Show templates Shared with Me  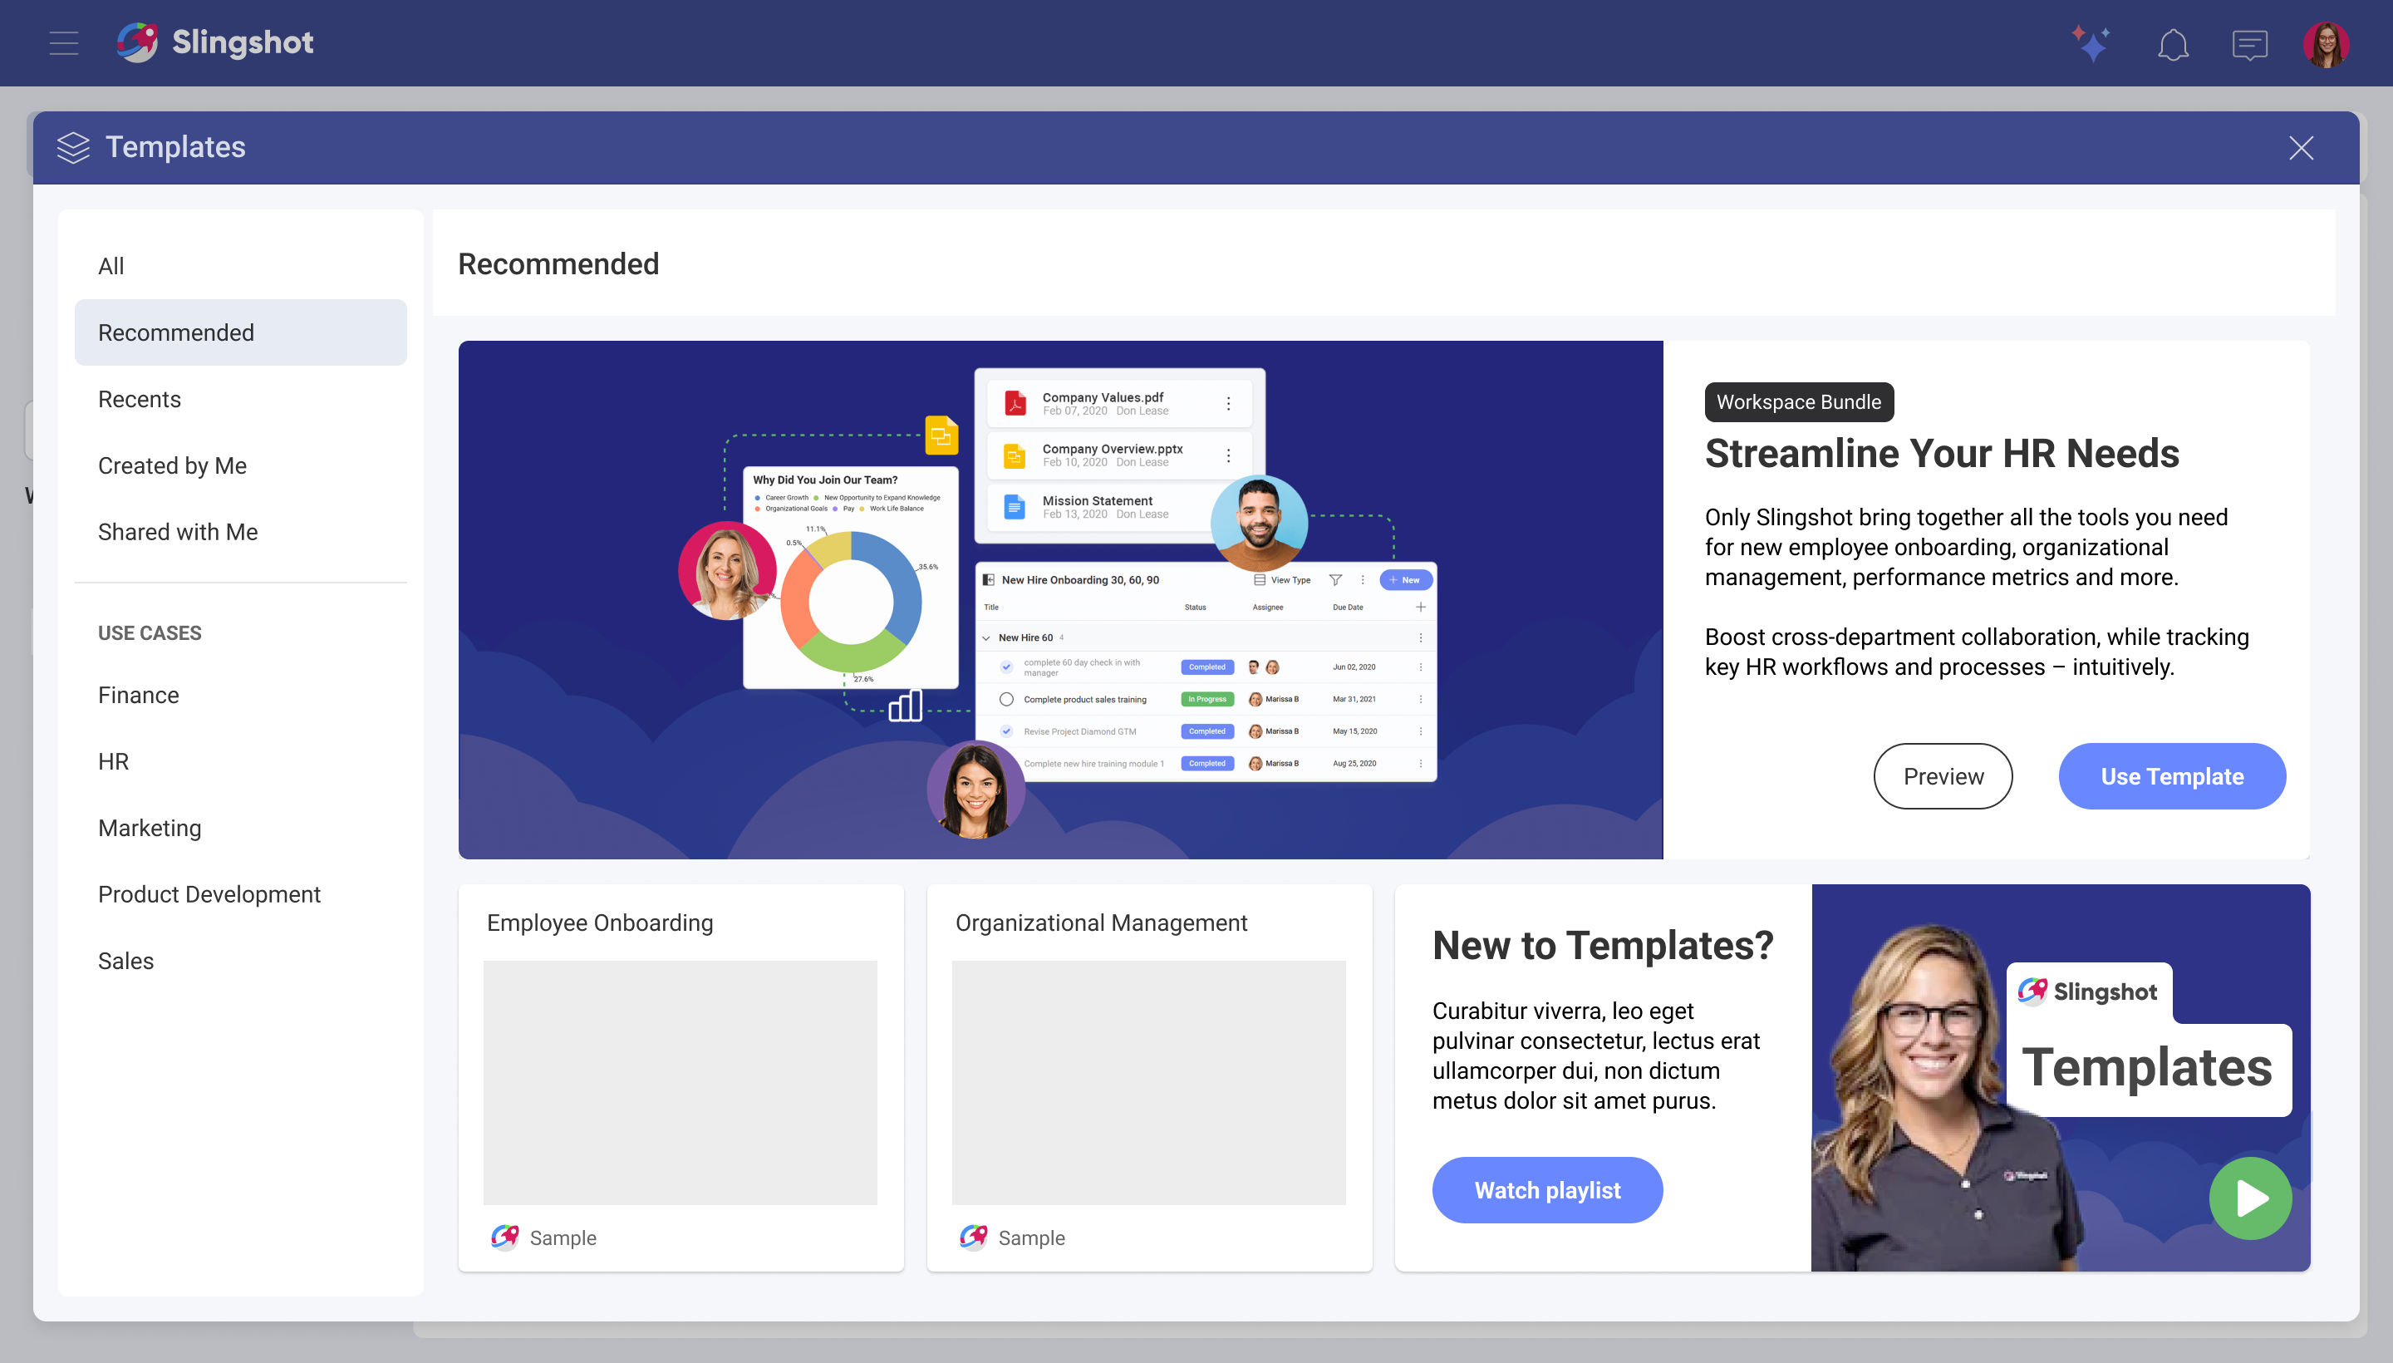pyautogui.click(x=240, y=532)
